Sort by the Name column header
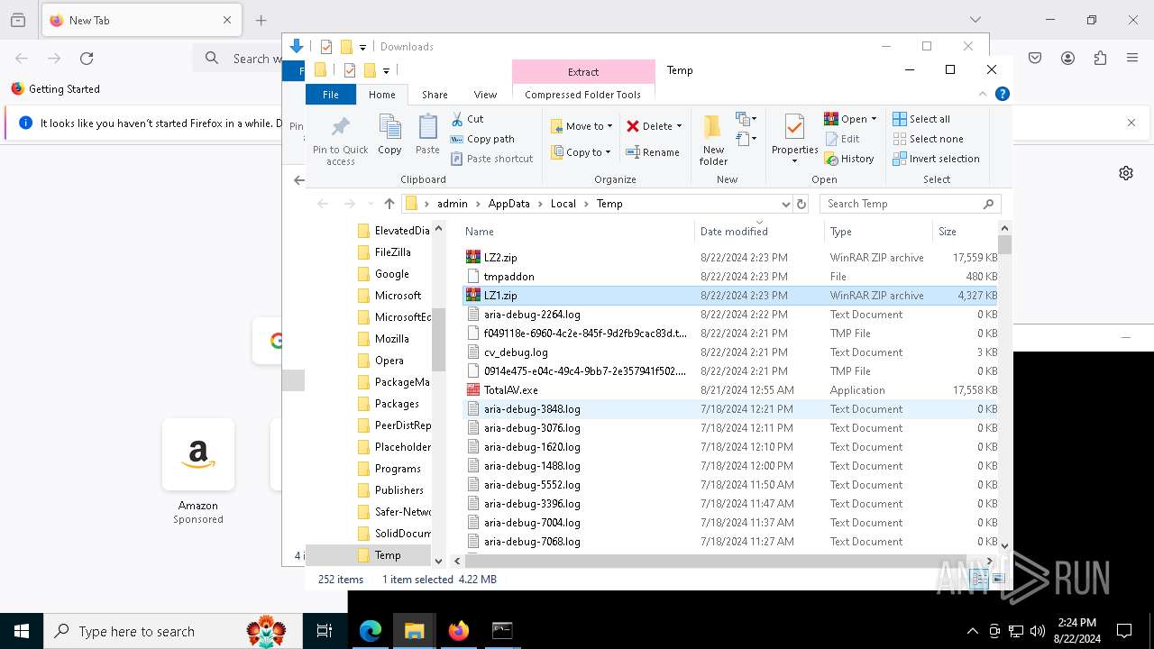 (x=578, y=232)
